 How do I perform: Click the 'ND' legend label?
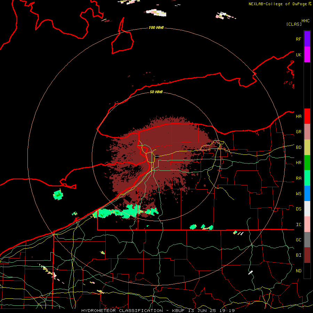298,271
